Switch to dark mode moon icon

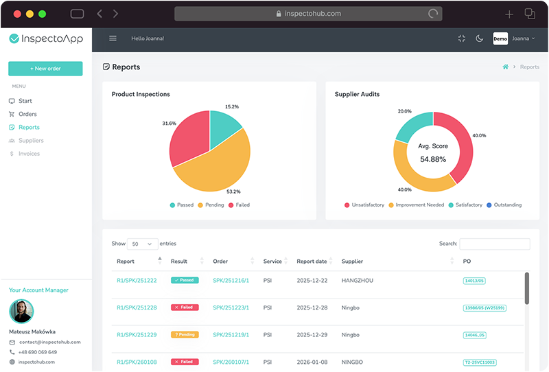479,38
